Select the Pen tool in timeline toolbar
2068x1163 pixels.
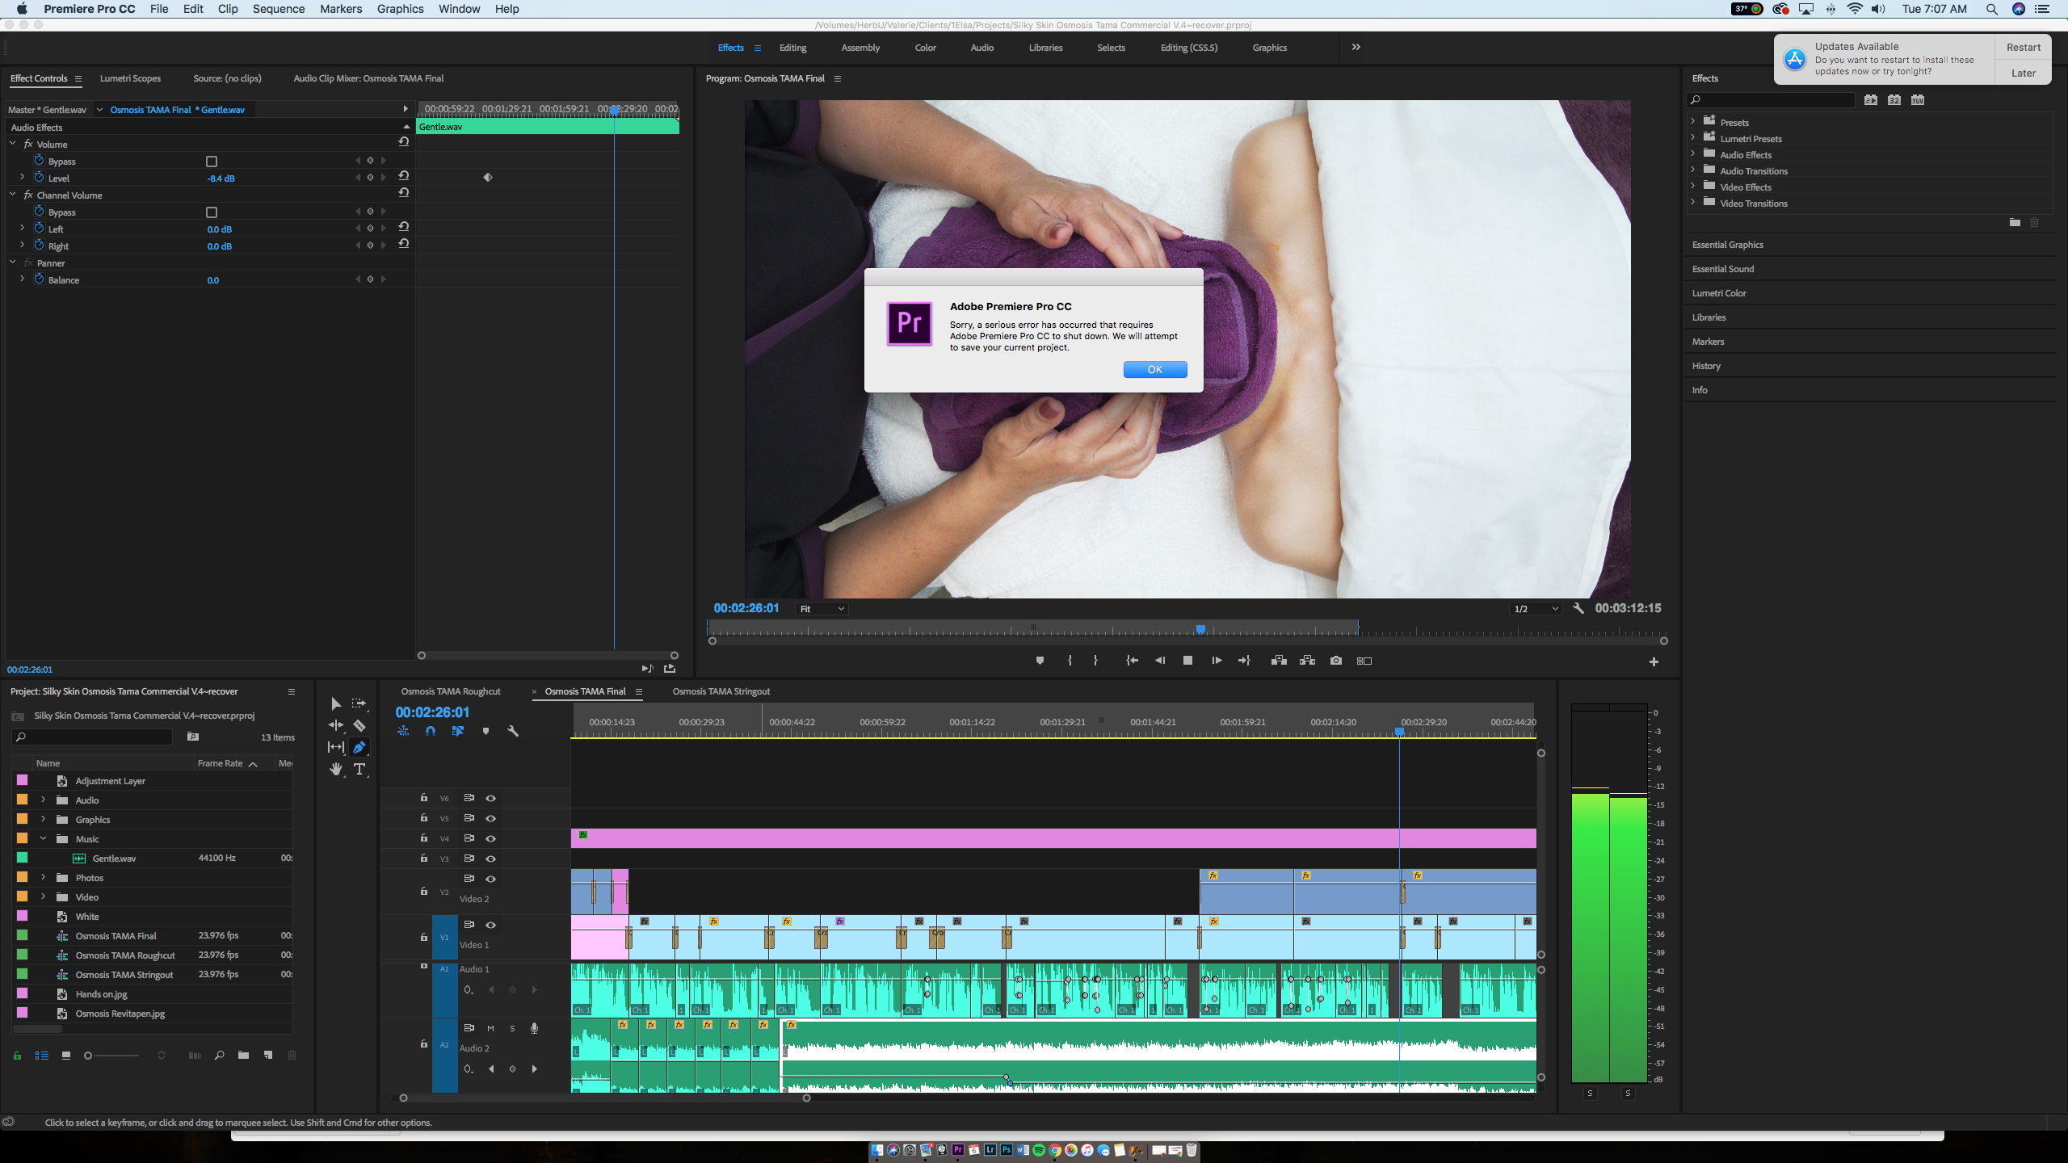pyautogui.click(x=359, y=747)
